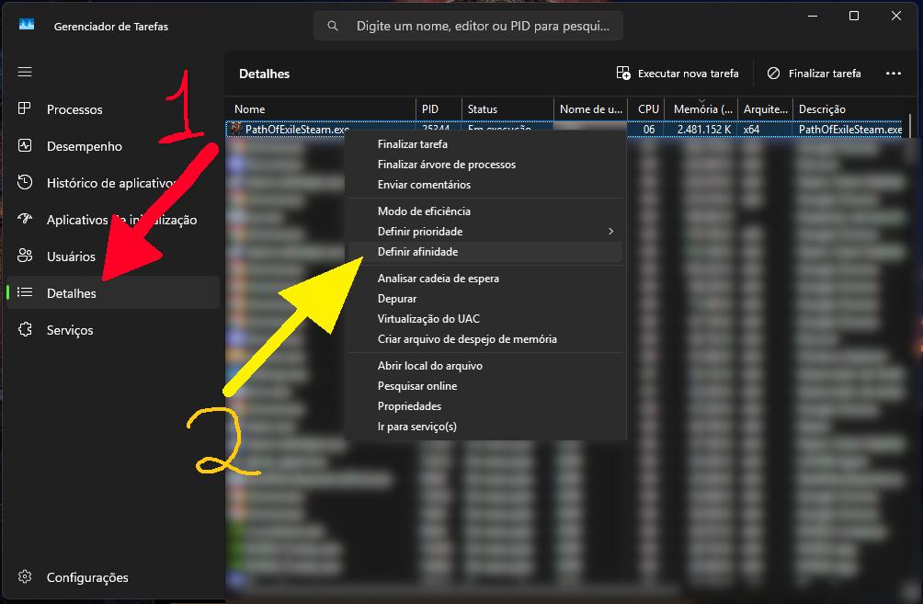Sort by the PID column header
Image resolution: width=923 pixels, height=604 pixels.
[439, 108]
